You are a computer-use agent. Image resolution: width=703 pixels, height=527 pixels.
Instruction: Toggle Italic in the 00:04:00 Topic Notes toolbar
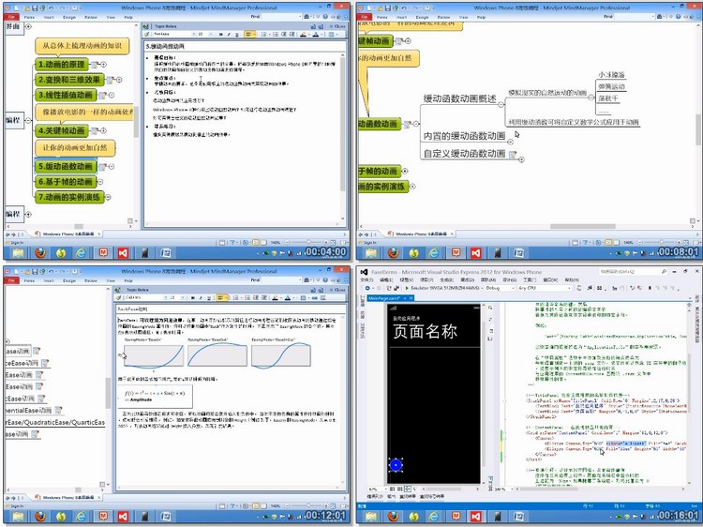coord(229,34)
